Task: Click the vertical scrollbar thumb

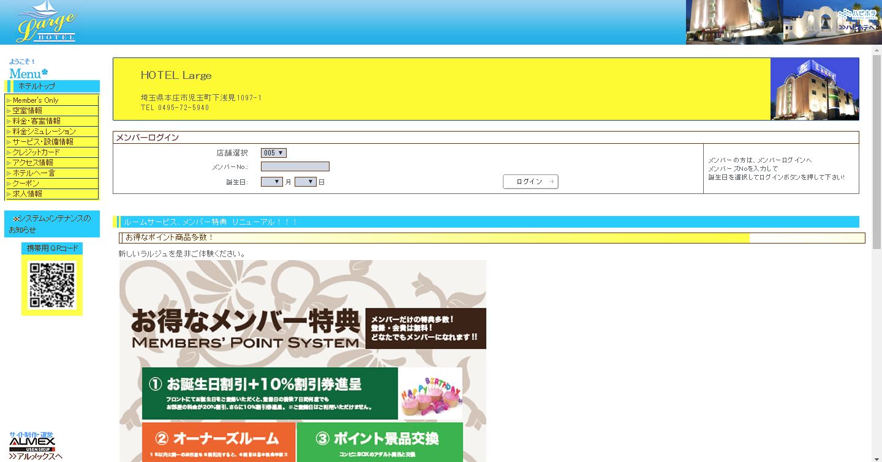Action: (876, 152)
